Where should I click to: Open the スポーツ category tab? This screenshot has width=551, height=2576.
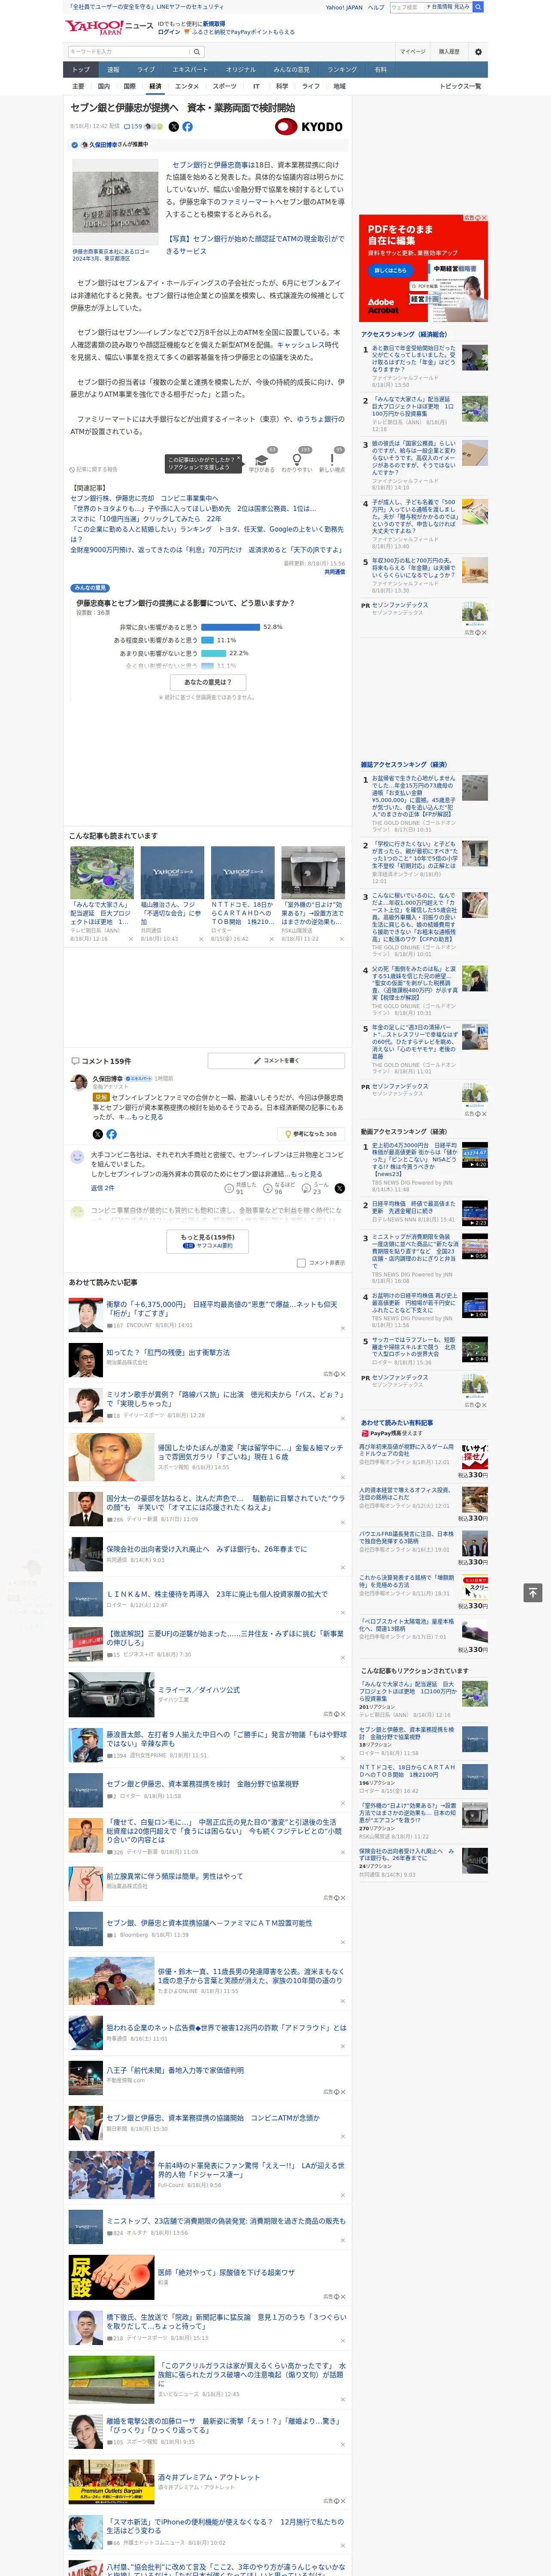(225, 86)
